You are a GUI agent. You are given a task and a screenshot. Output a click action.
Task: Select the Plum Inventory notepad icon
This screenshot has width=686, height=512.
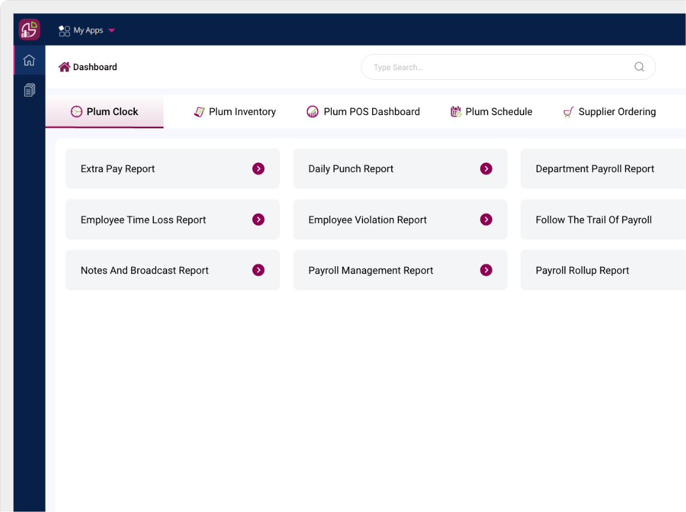click(200, 112)
